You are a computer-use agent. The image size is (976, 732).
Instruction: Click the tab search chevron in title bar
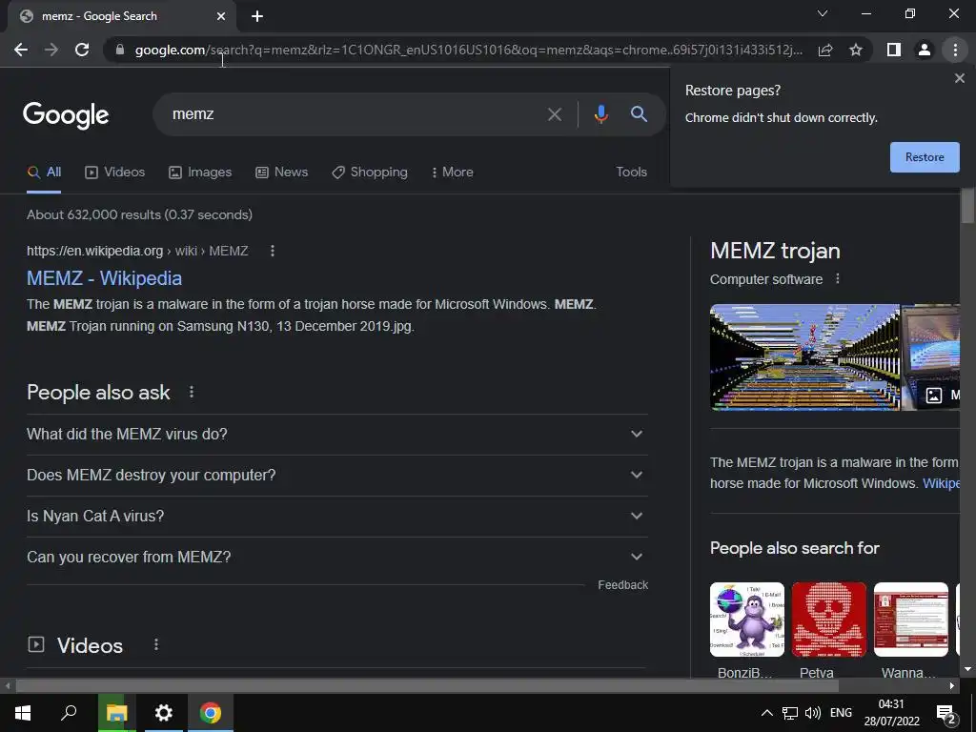pos(823,13)
